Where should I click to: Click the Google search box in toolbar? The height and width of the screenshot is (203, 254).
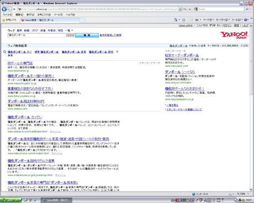[x=221, y=9]
